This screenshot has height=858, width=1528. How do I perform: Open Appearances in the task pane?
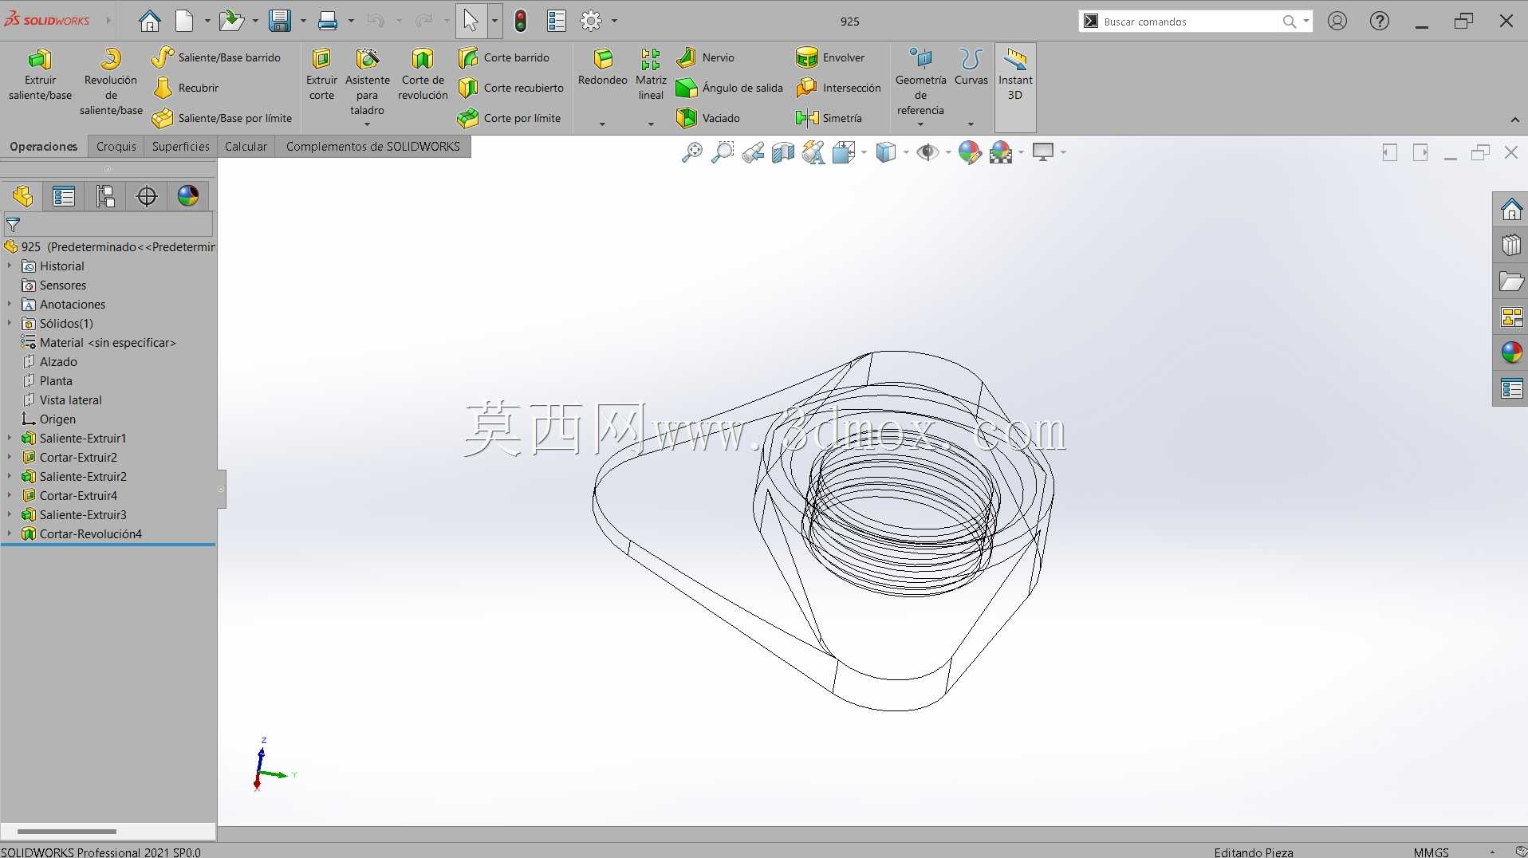coord(1511,352)
